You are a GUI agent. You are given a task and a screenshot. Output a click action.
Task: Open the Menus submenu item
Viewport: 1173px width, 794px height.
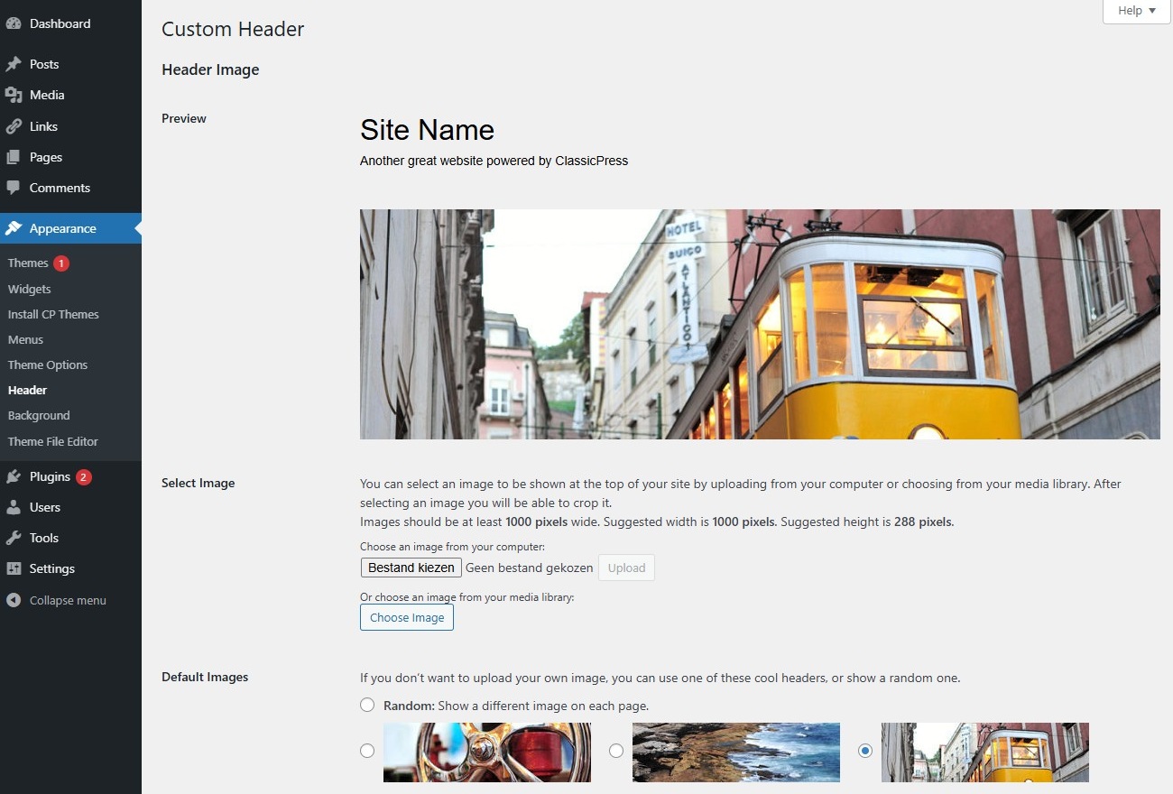coord(25,339)
